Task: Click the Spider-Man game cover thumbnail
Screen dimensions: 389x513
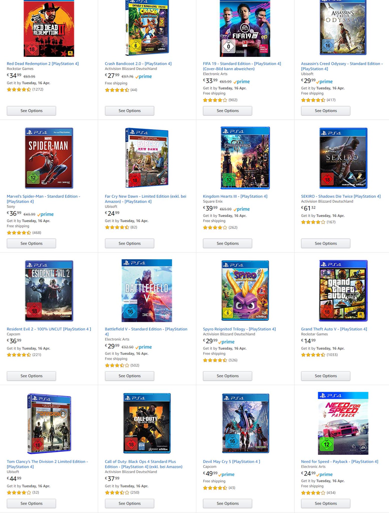Action: tap(49, 158)
